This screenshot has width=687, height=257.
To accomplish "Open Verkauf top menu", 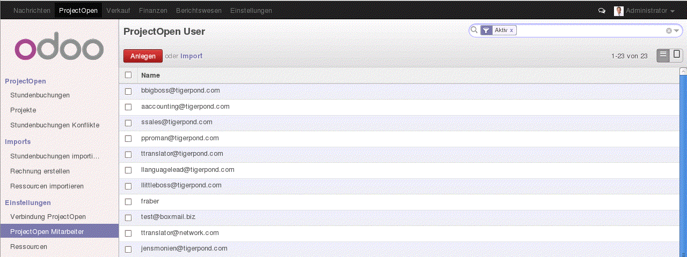I will [x=118, y=11].
